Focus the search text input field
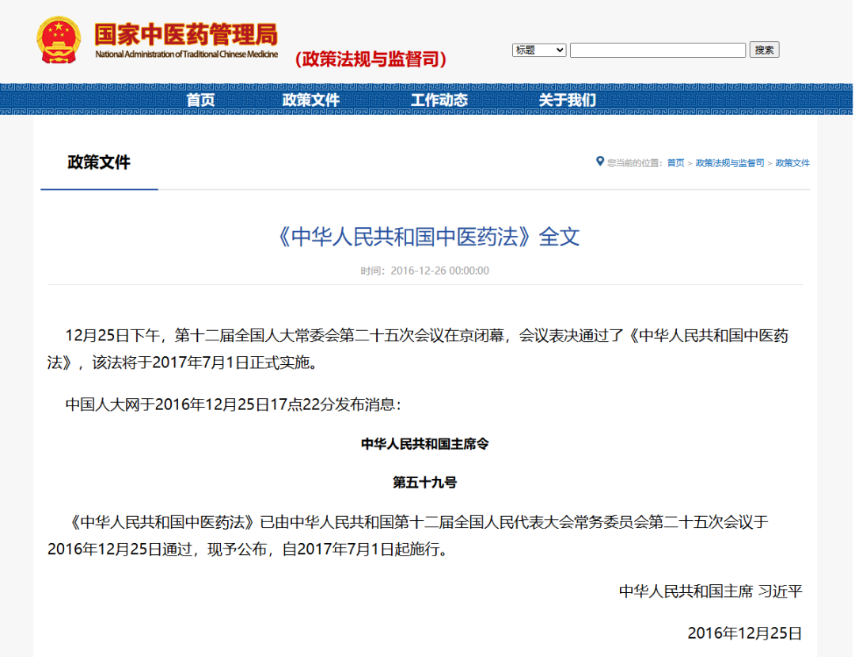855x657 pixels. (657, 50)
